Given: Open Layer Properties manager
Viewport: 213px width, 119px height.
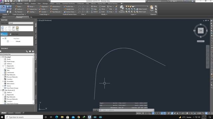Looking at the screenshot, I should point(121,9).
